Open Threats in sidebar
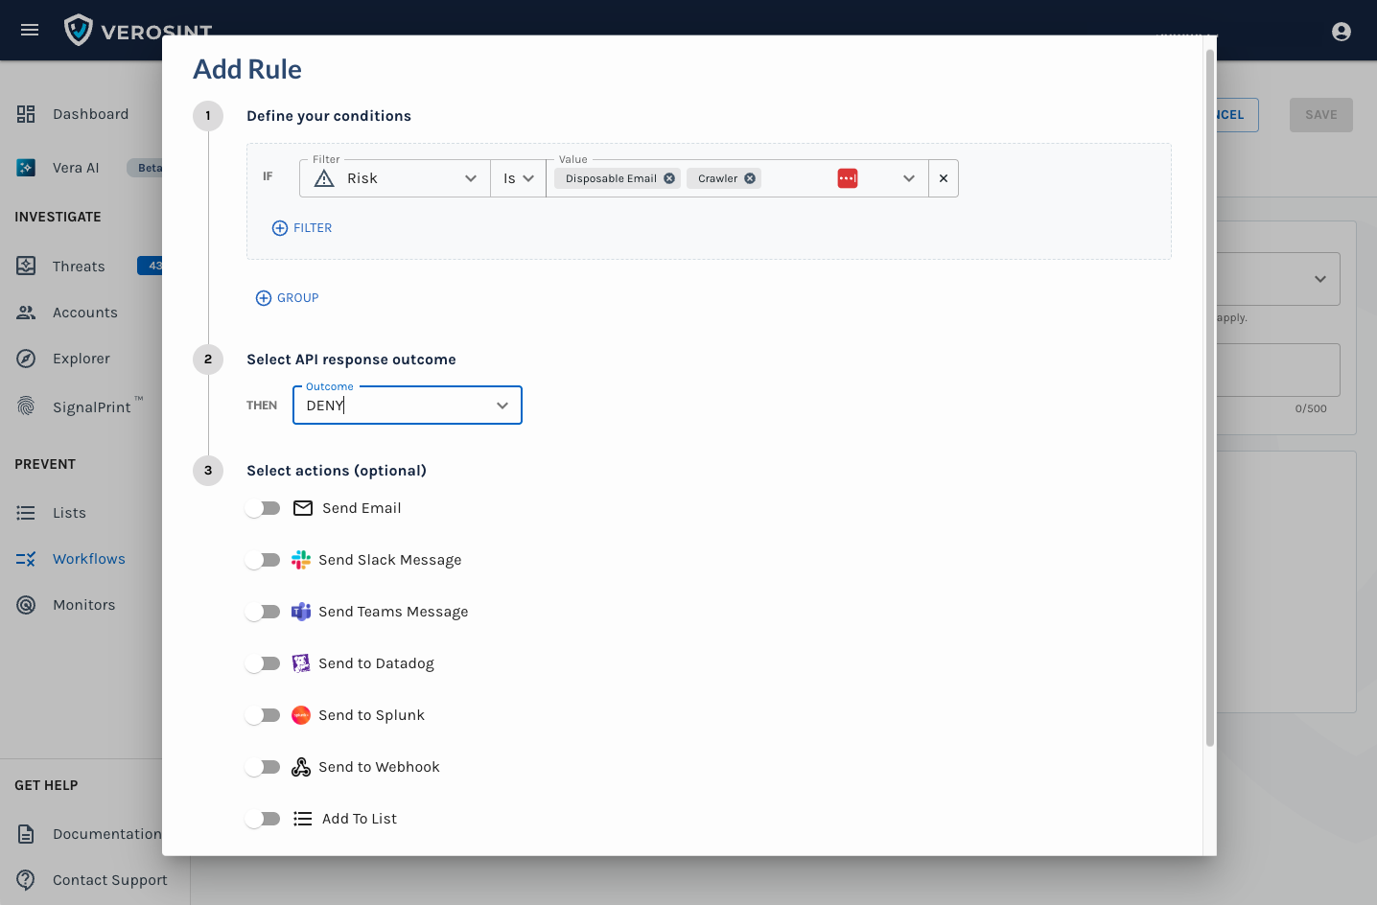 pos(79,267)
